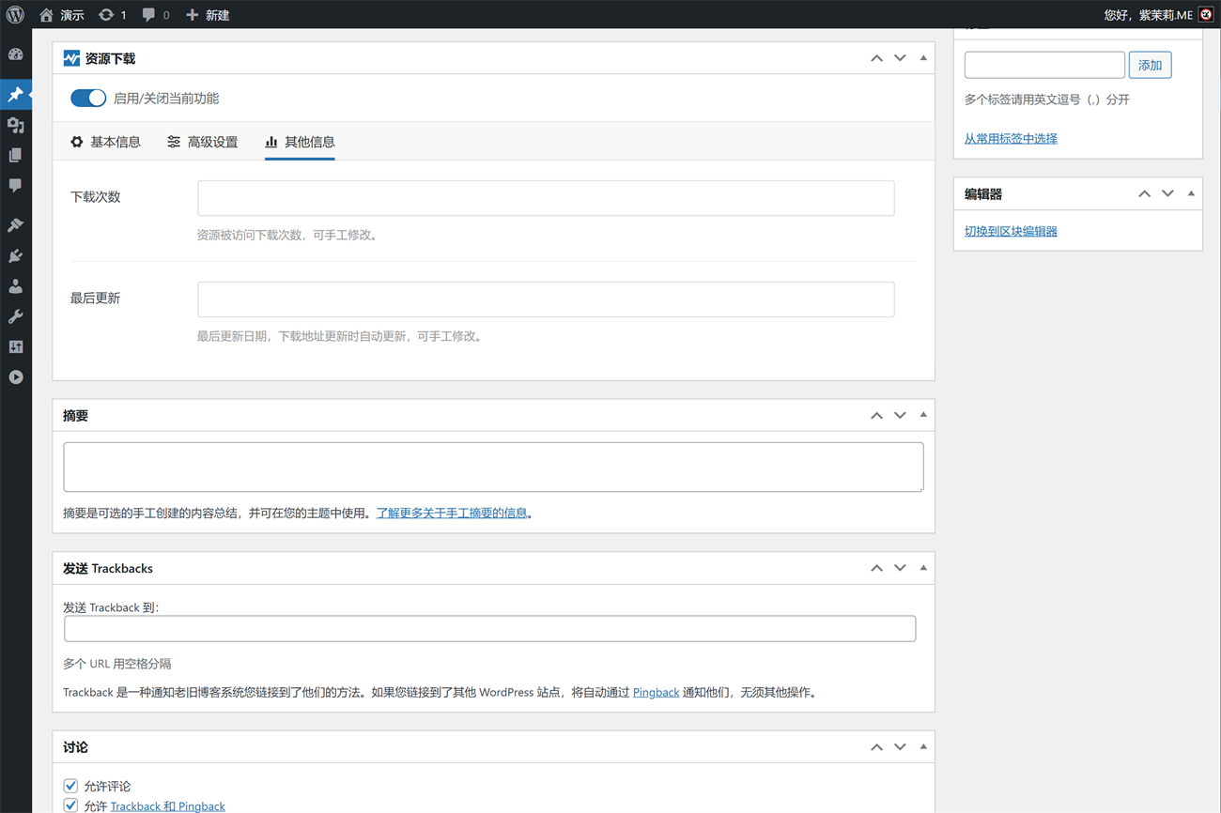
Task: Move the 发送 Trackbacks panel up
Action: coord(876,568)
